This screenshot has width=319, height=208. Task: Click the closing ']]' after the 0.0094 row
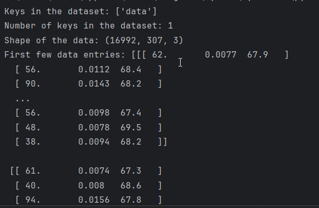(x=163, y=142)
